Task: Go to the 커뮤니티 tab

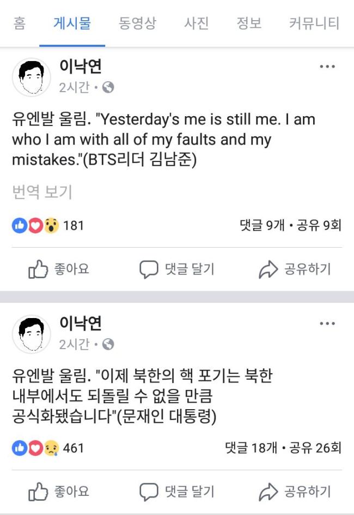Action: coord(314,23)
